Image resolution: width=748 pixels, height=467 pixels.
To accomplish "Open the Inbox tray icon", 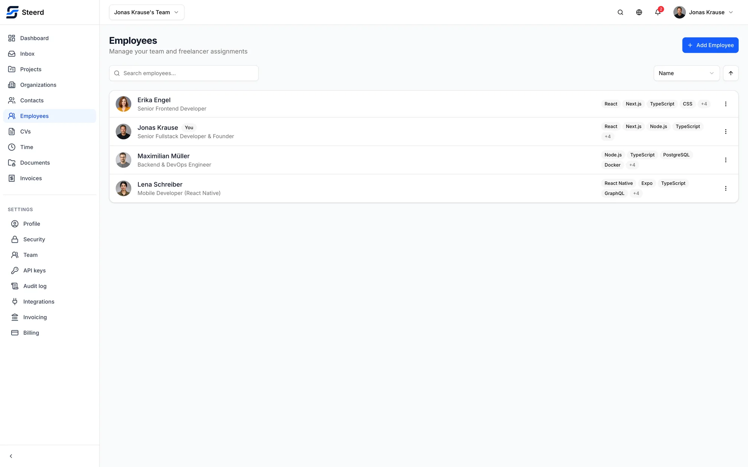I will pos(12,54).
